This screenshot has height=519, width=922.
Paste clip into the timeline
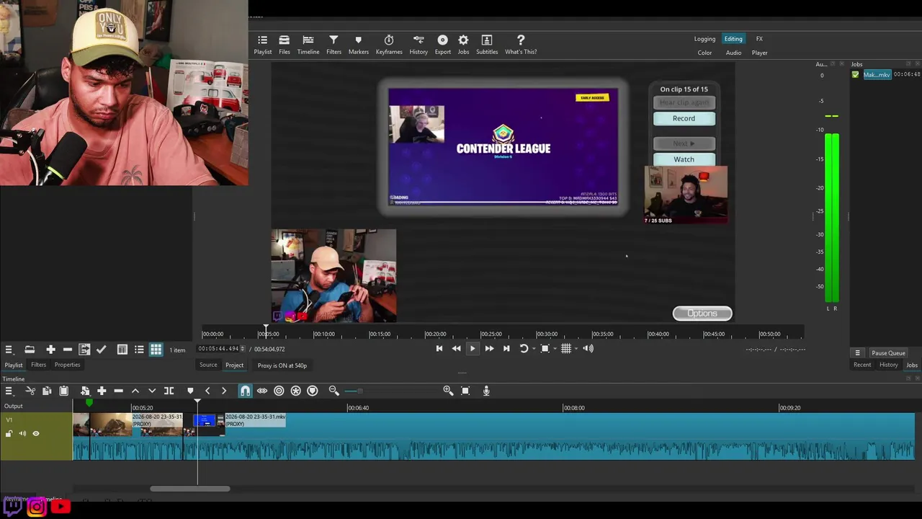pyautogui.click(x=63, y=391)
